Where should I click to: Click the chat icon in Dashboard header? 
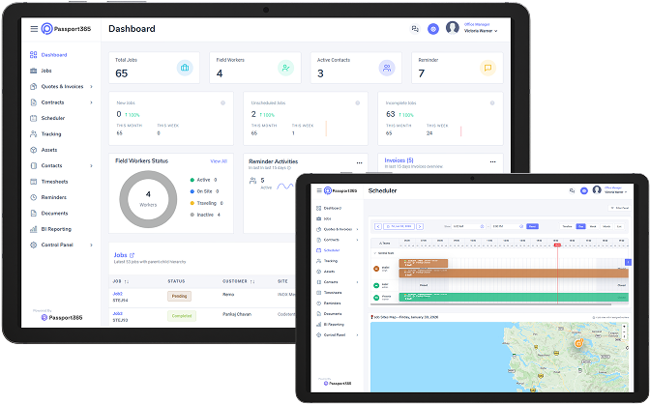click(x=415, y=30)
